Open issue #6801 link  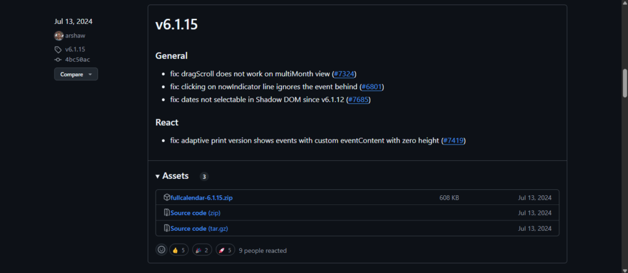coord(372,87)
